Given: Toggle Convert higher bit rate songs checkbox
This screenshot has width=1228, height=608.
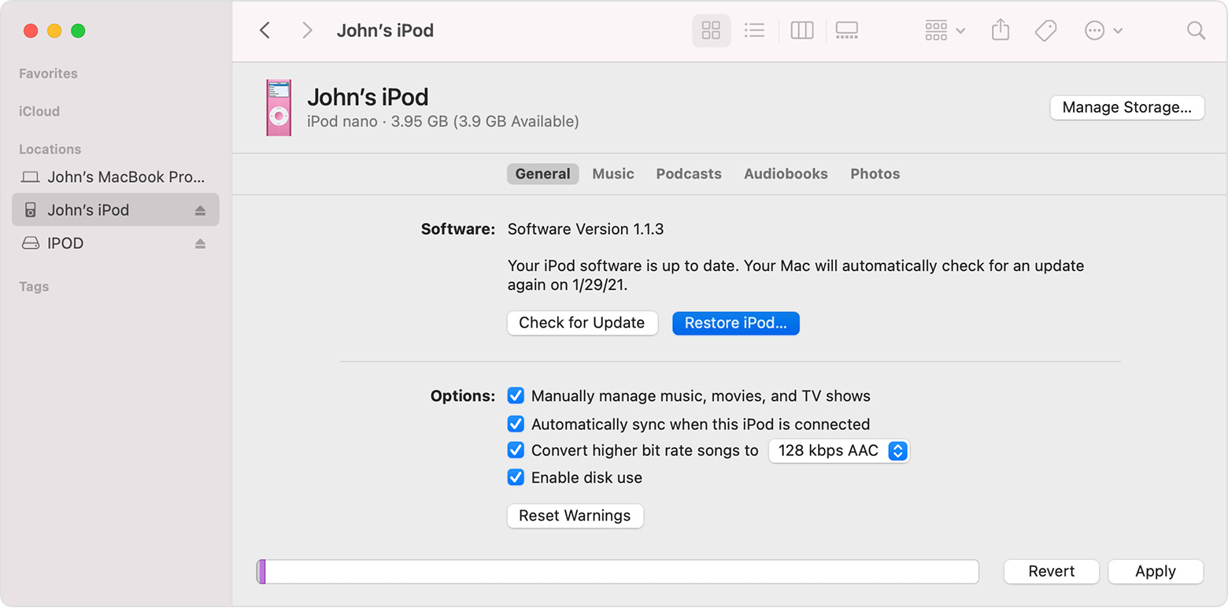Looking at the screenshot, I should (x=516, y=450).
